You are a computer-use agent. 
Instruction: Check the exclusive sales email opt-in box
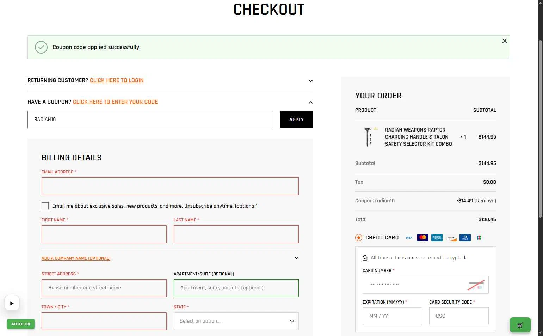coord(45,206)
